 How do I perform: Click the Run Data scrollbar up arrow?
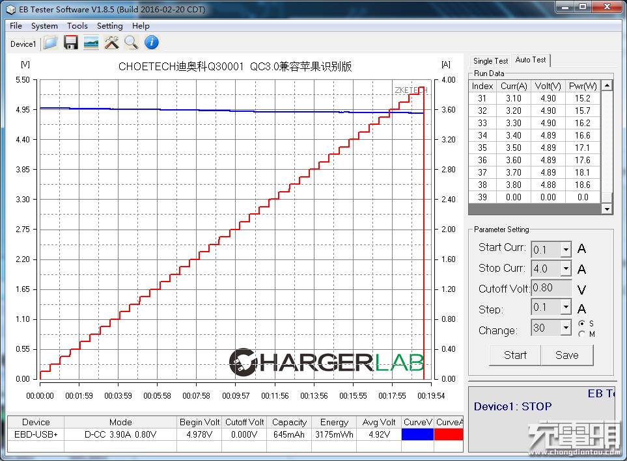point(607,85)
